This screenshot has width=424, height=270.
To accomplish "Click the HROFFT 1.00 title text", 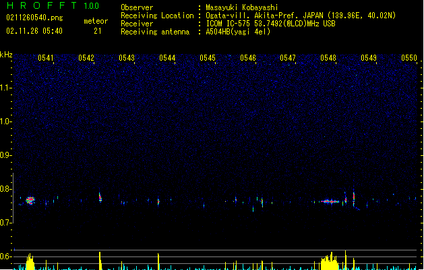I will pos(53,5).
